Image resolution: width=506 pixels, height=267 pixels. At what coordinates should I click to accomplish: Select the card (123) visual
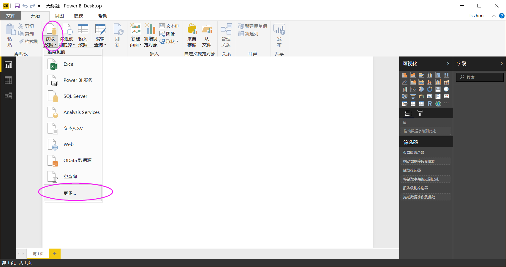tap(429, 96)
